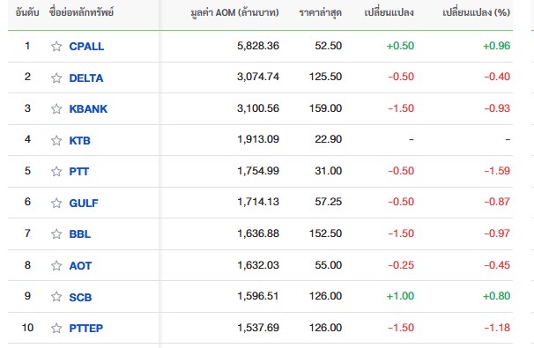The image size is (534, 348).
Task: Go to the PTTEP quote link
Action: tap(85, 329)
